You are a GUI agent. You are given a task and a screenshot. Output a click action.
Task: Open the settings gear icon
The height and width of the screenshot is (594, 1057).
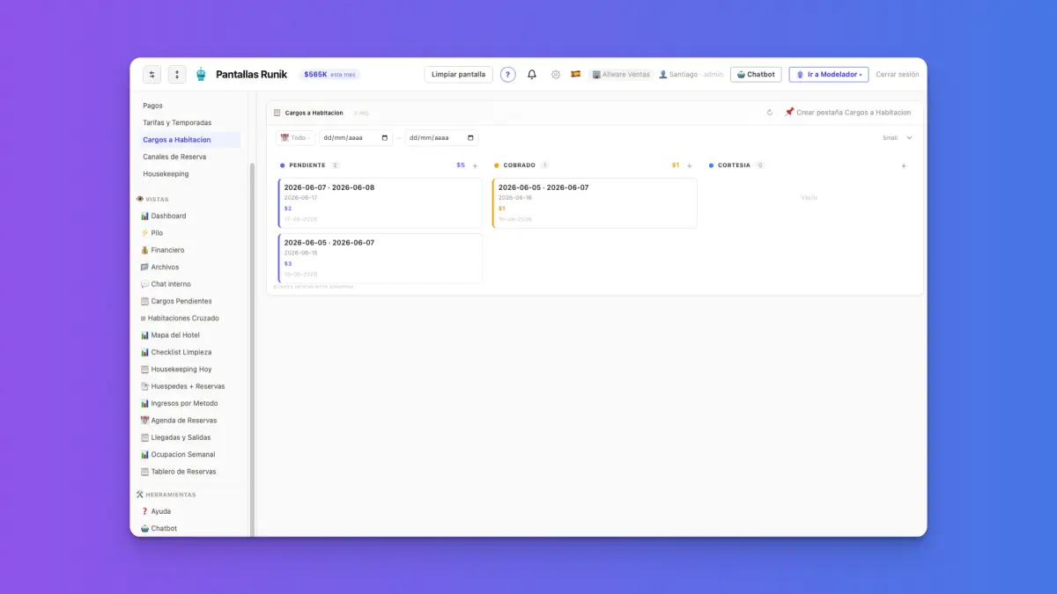556,75
